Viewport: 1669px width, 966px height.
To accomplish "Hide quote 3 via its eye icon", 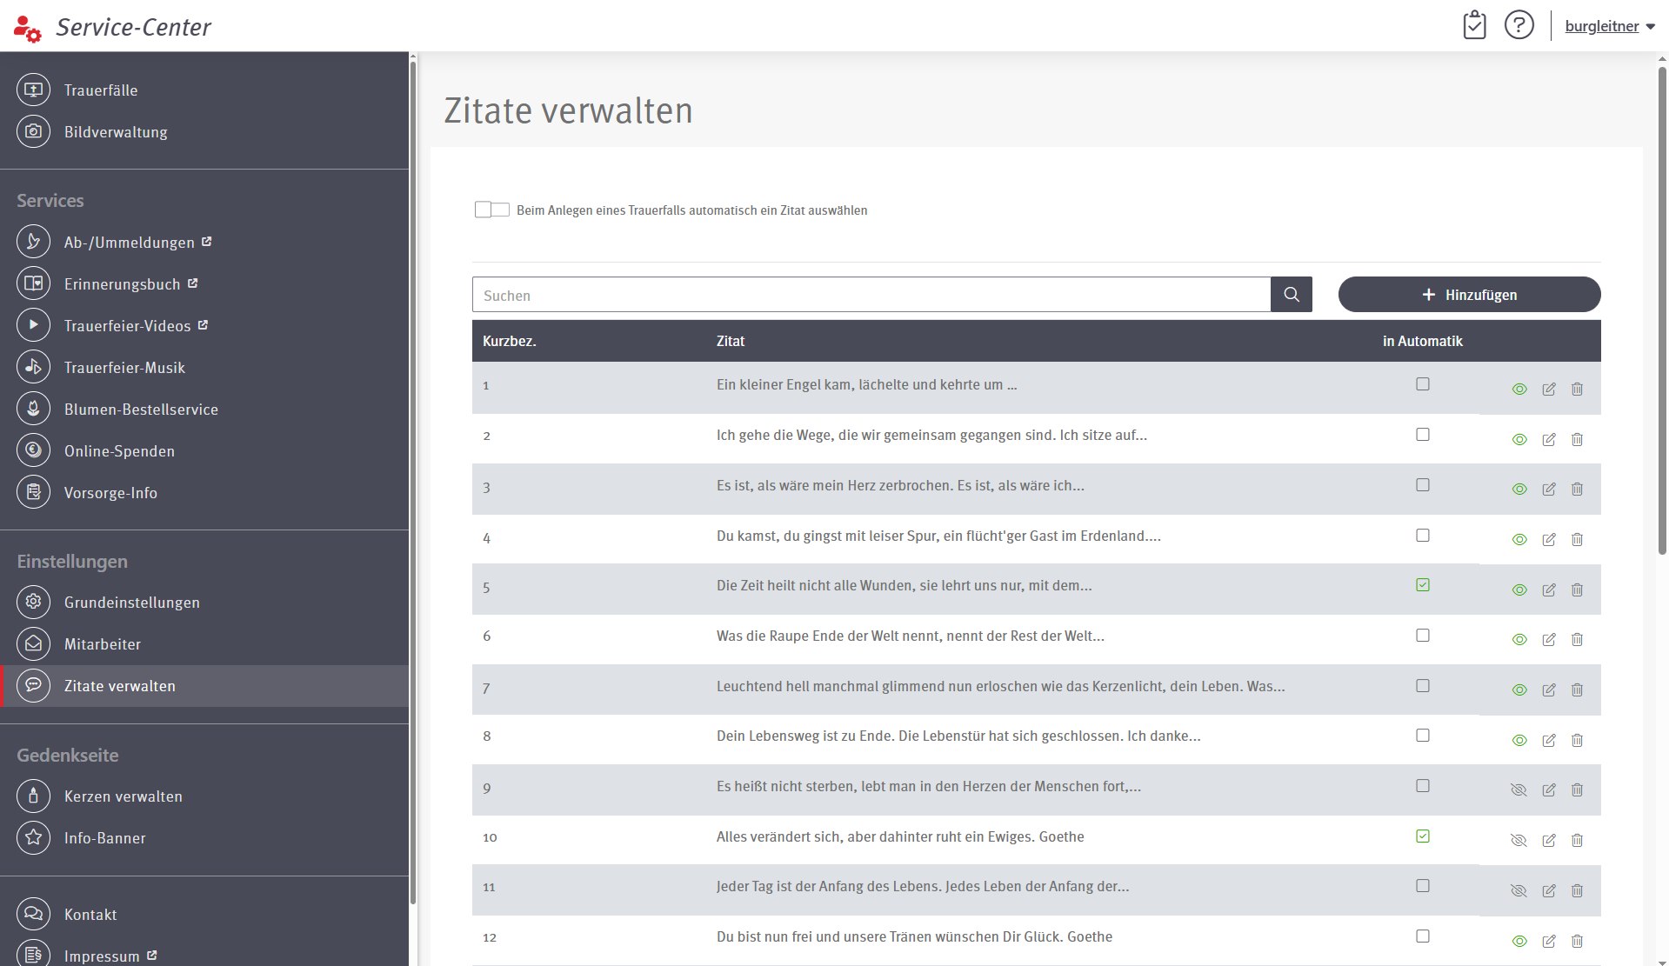I will coord(1519,489).
